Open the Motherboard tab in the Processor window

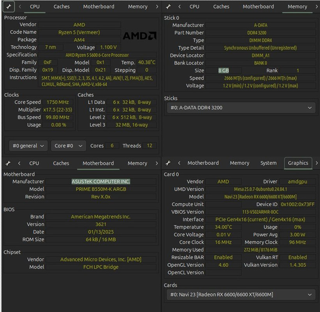[x=99, y=7]
